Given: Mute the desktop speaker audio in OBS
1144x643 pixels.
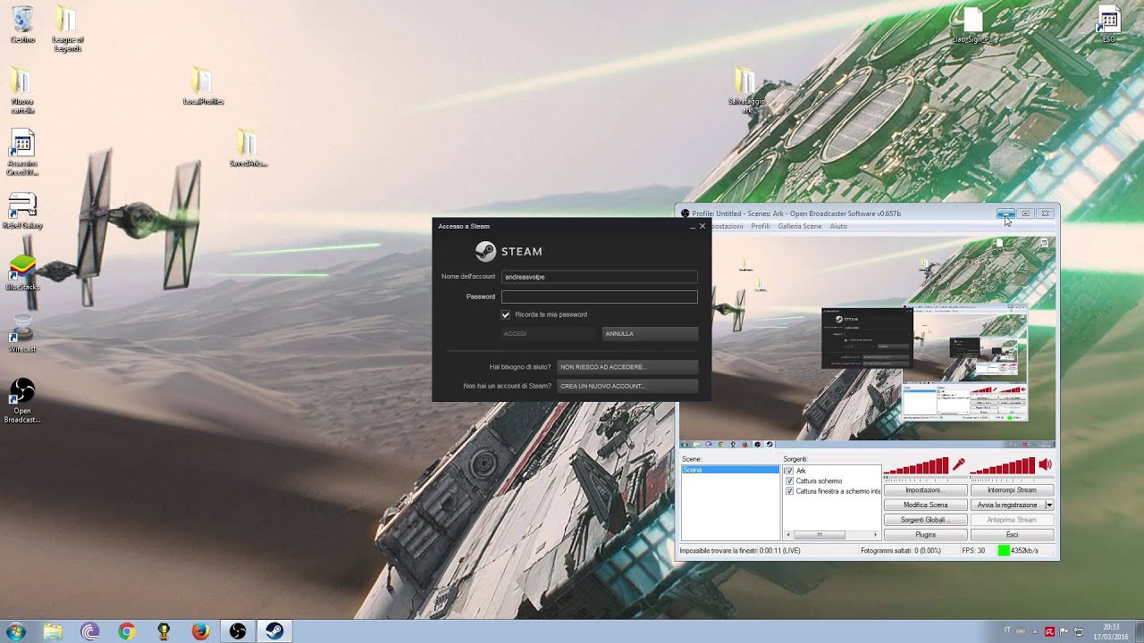Looking at the screenshot, I should (x=1045, y=464).
